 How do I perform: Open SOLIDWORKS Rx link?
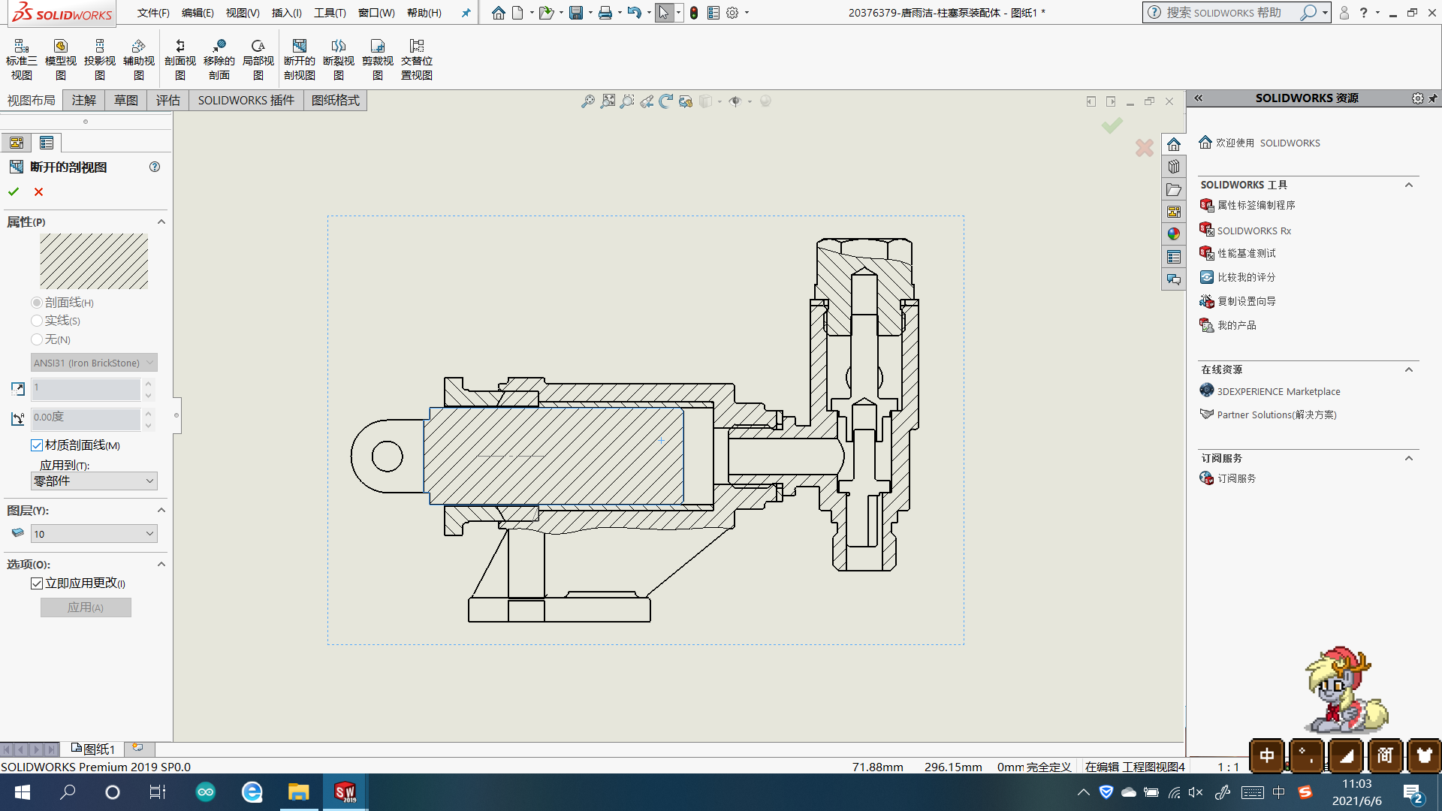(x=1253, y=231)
